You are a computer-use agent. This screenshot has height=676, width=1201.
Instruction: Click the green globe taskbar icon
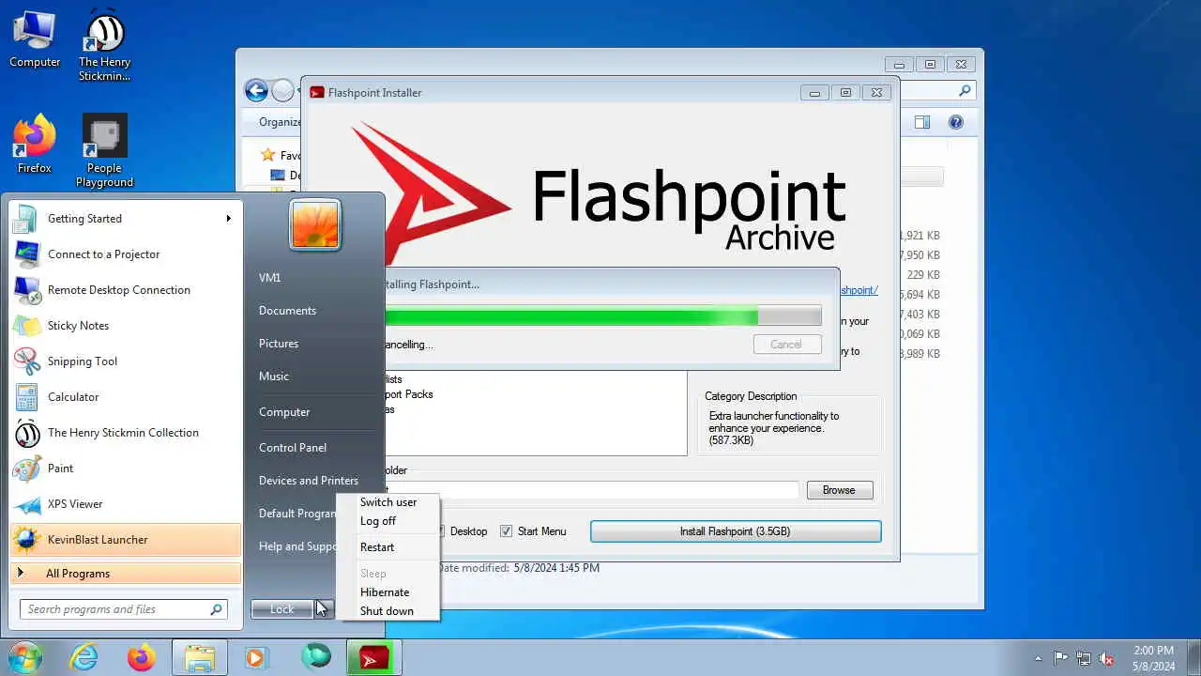pos(316,656)
